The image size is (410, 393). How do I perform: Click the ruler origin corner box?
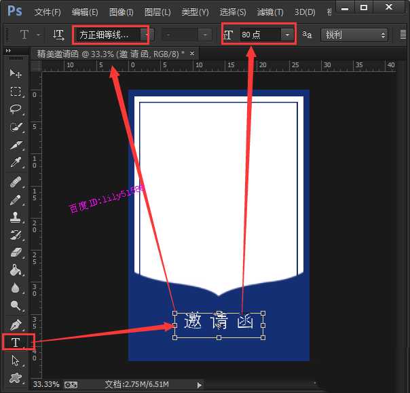(x=37, y=66)
